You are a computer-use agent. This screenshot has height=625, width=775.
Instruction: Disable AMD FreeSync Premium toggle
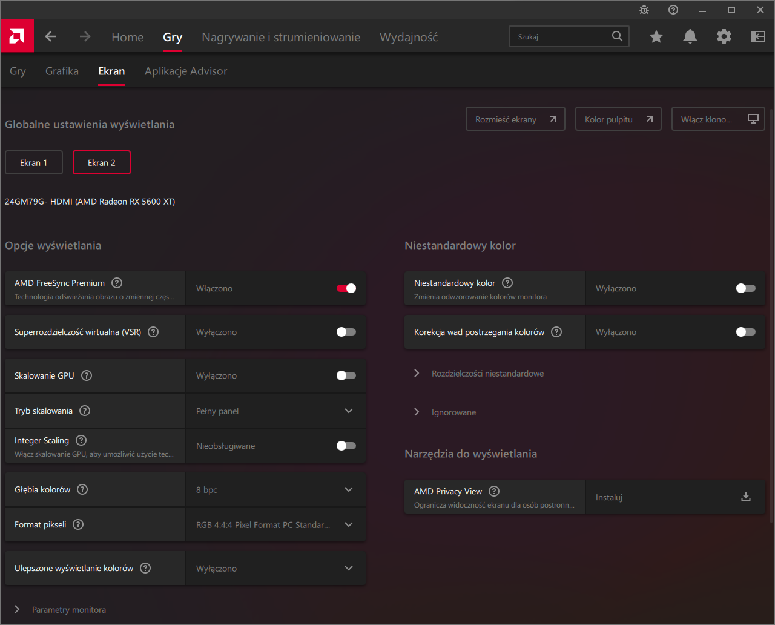(346, 288)
